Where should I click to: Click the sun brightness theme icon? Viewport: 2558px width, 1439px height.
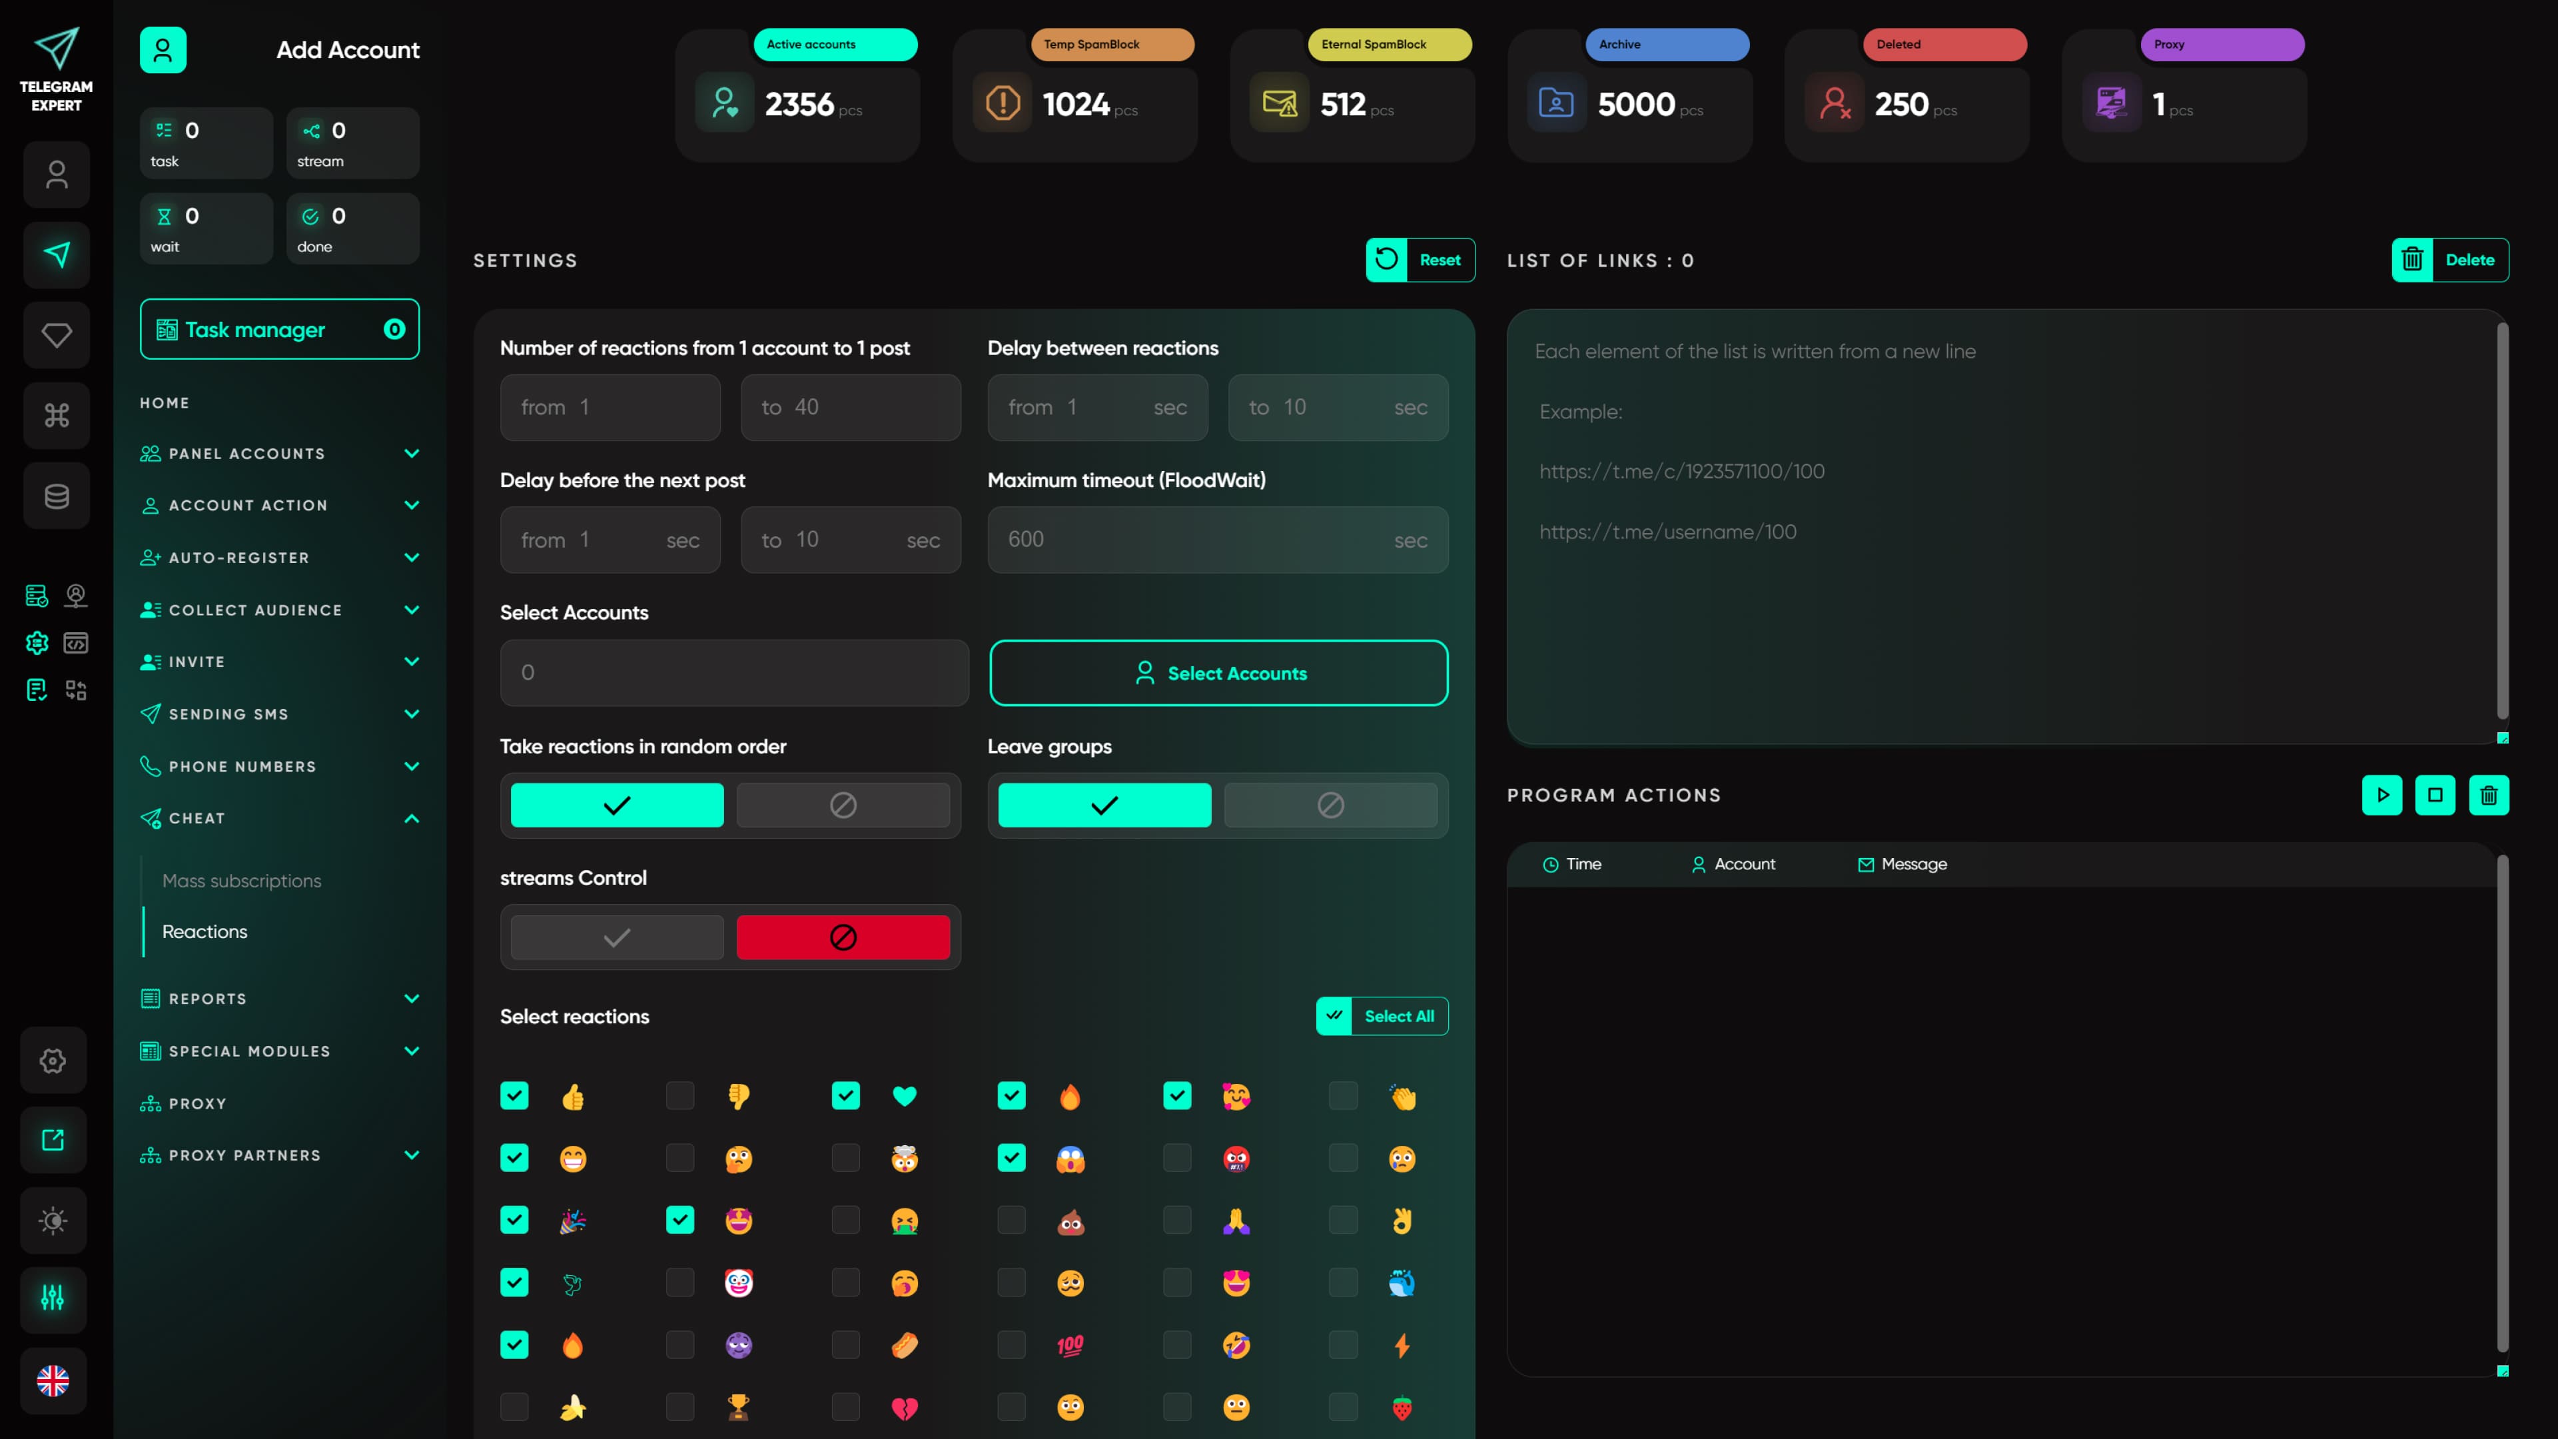tap(53, 1220)
